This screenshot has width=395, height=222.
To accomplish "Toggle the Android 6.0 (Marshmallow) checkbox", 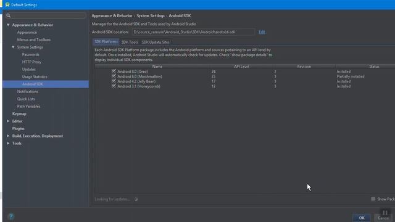I will point(114,76).
